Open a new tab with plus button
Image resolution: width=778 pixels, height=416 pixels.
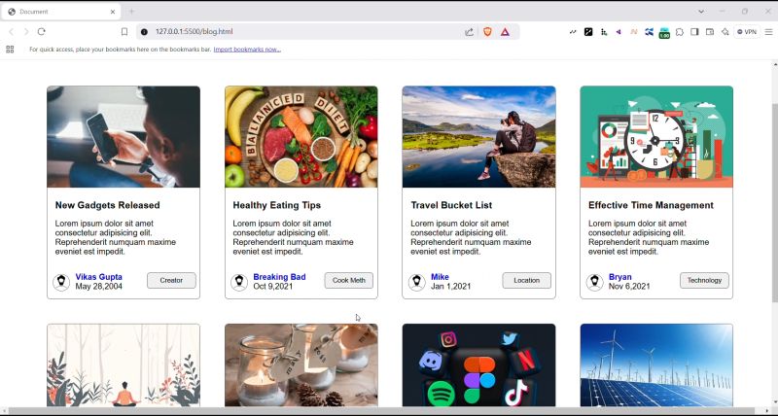tap(131, 12)
